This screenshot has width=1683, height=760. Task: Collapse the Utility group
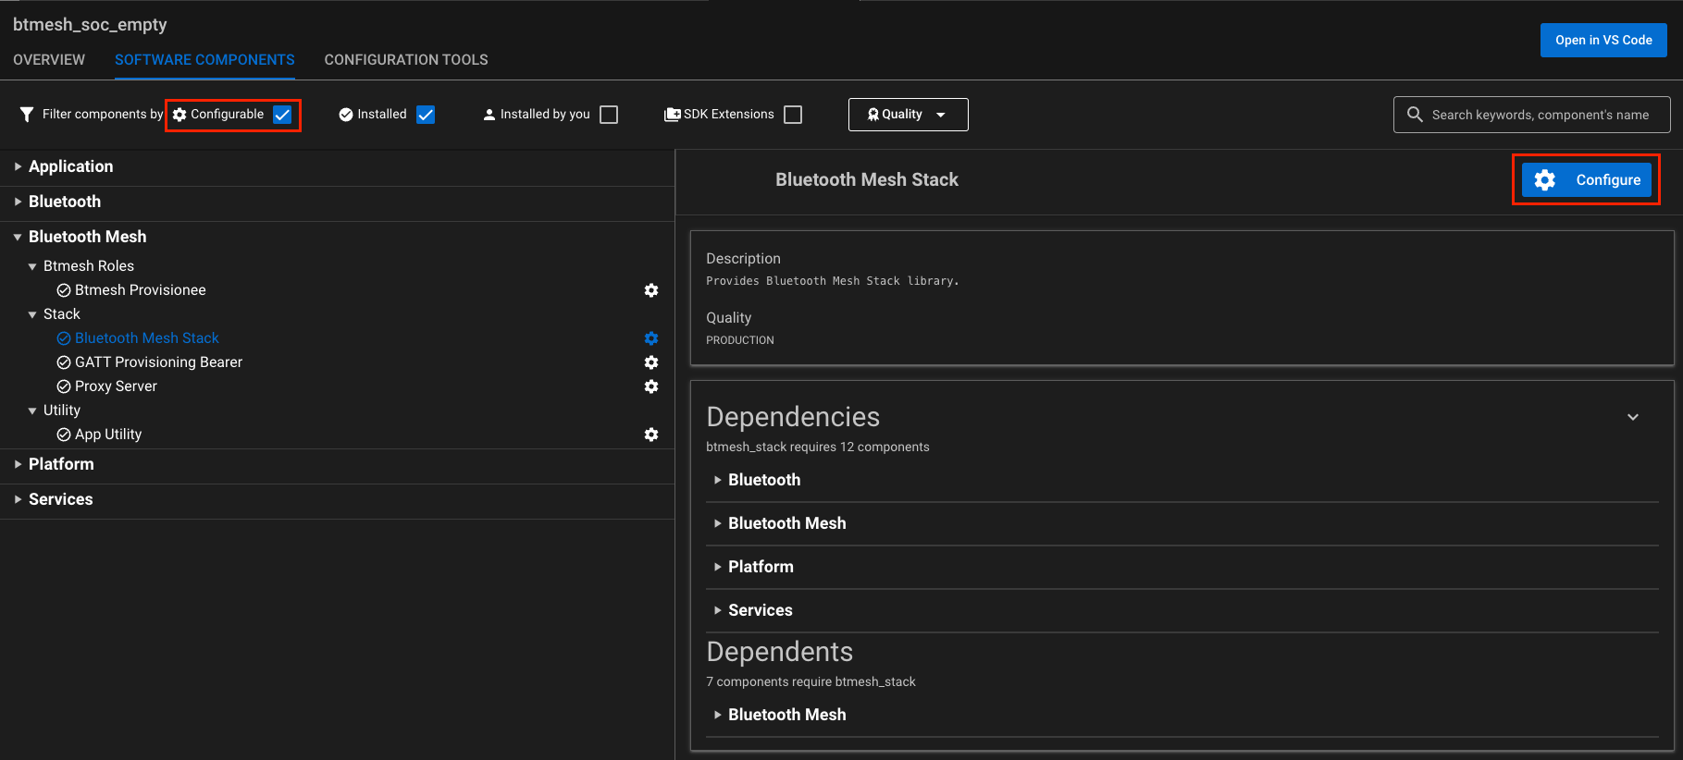click(32, 411)
